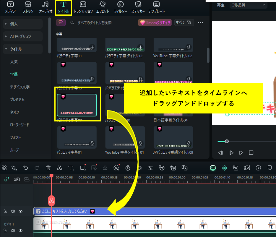
Task: Mute the ビデオ1 track speaker toggle
Action: pyautogui.click(x=13, y=230)
